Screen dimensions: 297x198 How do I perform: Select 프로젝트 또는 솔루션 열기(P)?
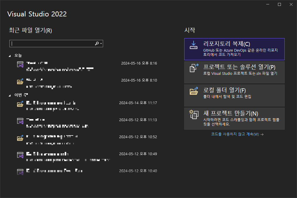[x=234, y=72]
